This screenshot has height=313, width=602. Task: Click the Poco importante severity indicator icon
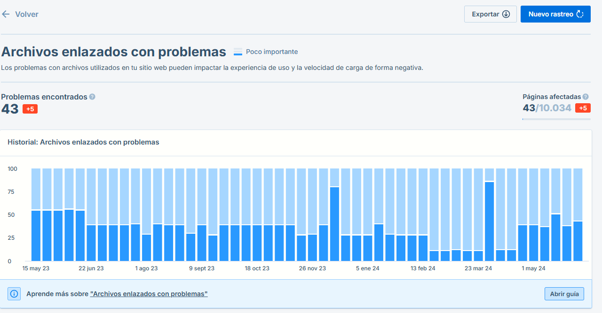[238, 51]
